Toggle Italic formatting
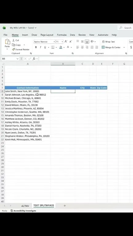133x236 pixels. click(x=40, y=47)
